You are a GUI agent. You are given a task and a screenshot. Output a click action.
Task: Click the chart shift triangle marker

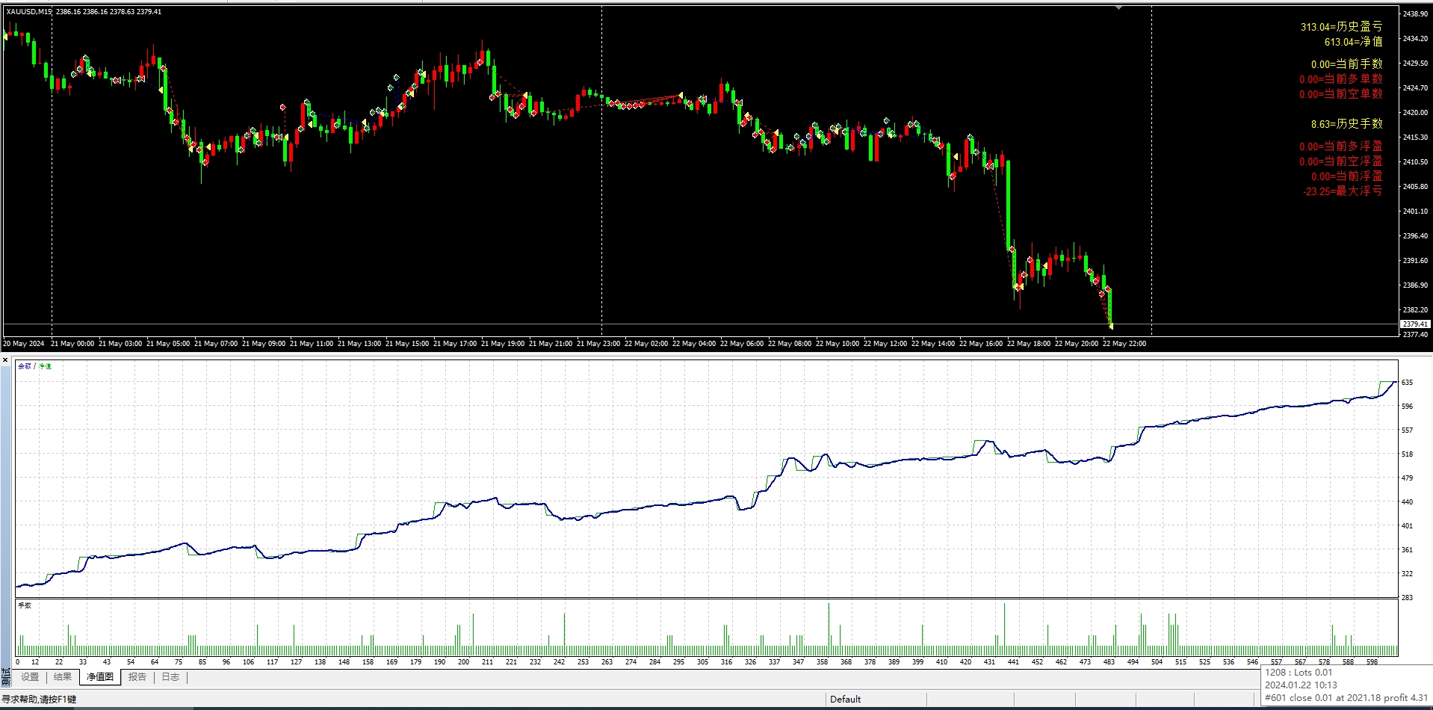(x=1118, y=7)
